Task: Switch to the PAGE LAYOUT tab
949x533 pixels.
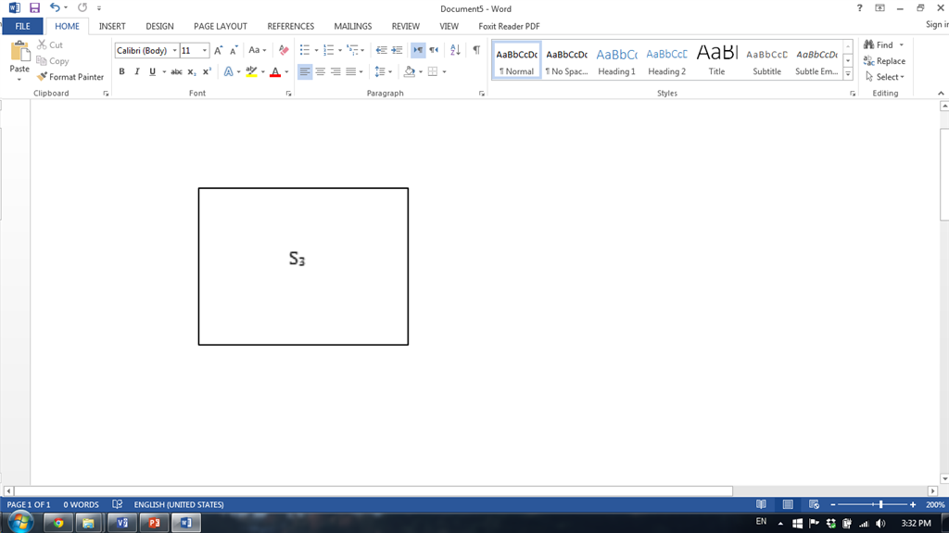Action: (x=221, y=26)
